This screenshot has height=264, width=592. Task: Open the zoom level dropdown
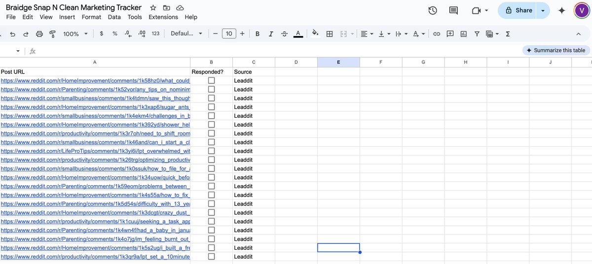pyautogui.click(x=75, y=34)
